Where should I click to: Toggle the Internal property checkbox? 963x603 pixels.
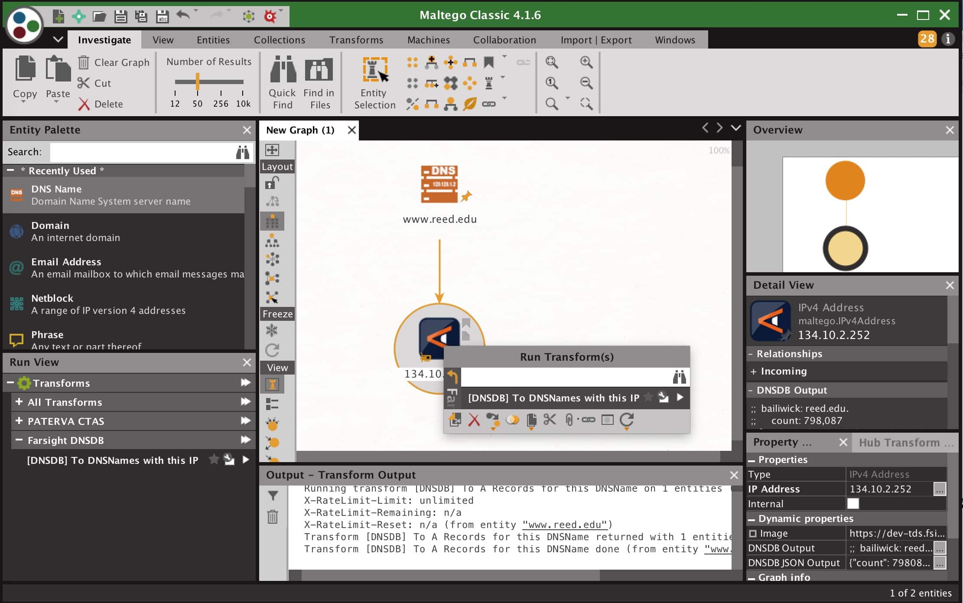[853, 503]
